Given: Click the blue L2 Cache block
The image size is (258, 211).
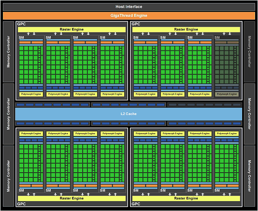Looking at the screenshot, I should pyautogui.click(x=129, y=114).
